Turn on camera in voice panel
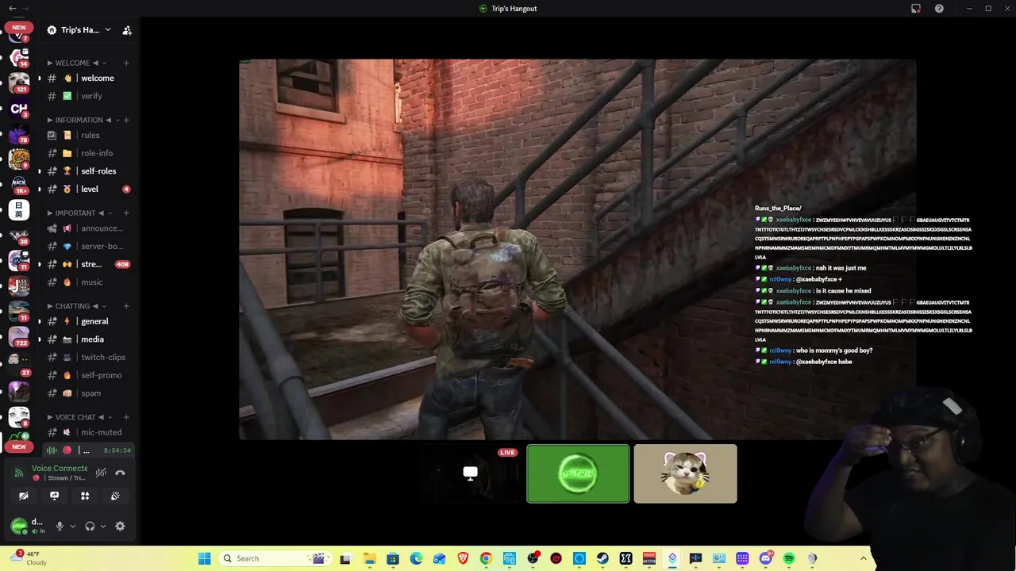The width and height of the screenshot is (1016, 571). click(x=24, y=496)
